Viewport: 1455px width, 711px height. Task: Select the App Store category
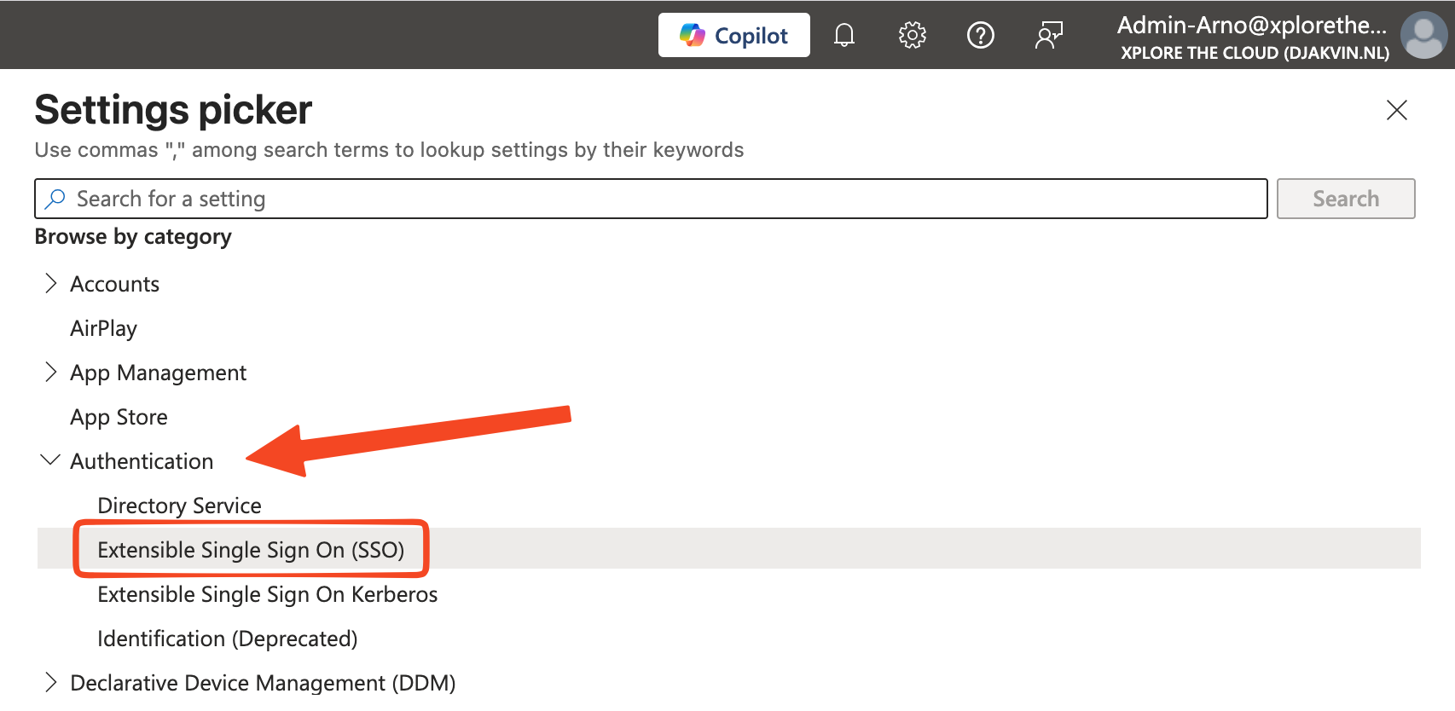[119, 417]
